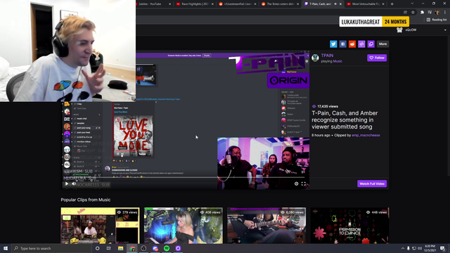Click Watch Full Video
The image size is (450, 253).
[372, 183]
